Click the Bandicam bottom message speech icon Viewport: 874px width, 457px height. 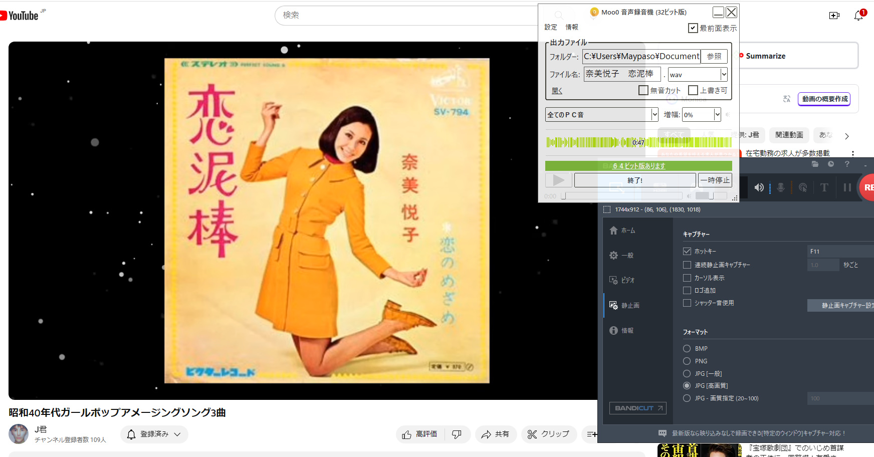coord(663,433)
